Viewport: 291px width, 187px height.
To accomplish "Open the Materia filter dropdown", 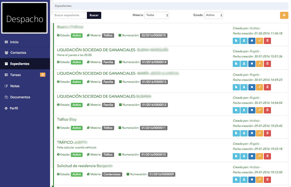I will click(x=156, y=15).
